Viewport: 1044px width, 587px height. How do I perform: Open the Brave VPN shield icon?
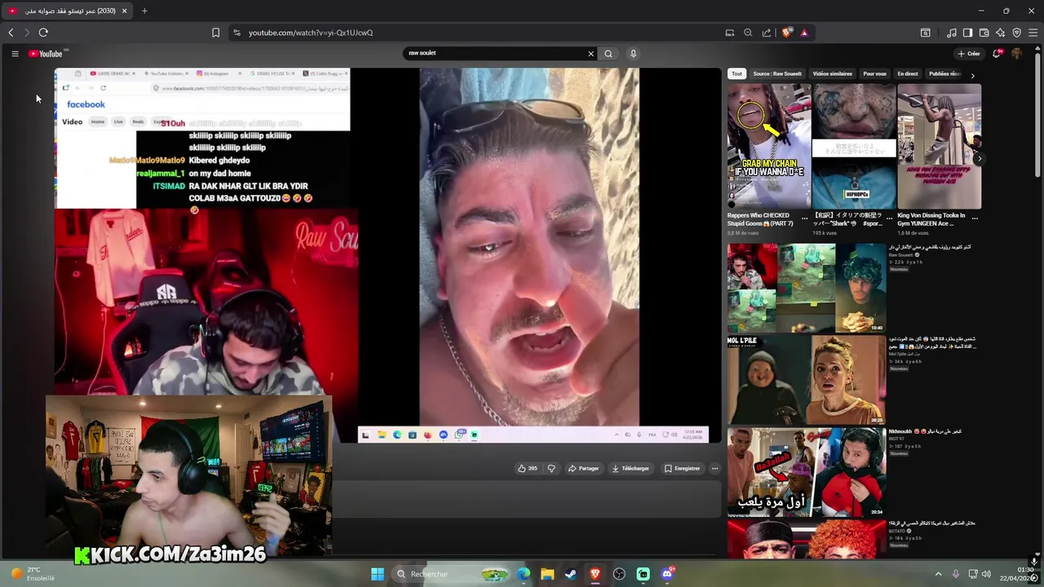click(1016, 33)
